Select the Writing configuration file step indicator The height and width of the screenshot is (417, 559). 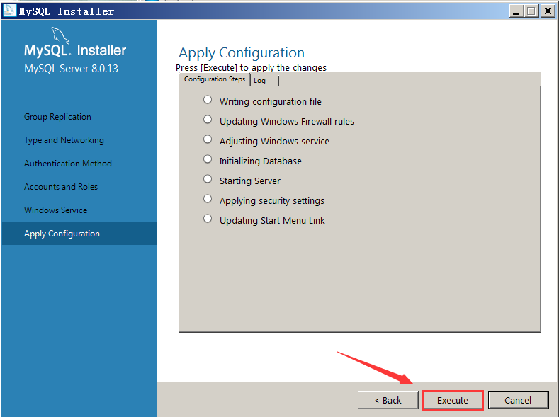pyautogui.click(x=208, y=100)
